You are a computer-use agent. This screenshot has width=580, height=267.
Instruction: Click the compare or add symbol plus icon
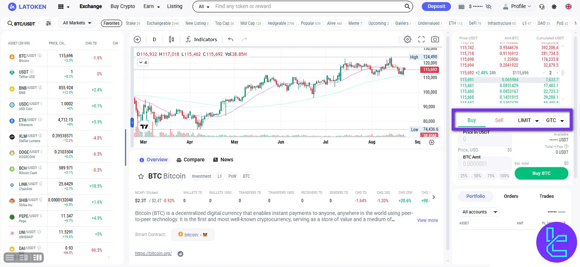point(137,39)
